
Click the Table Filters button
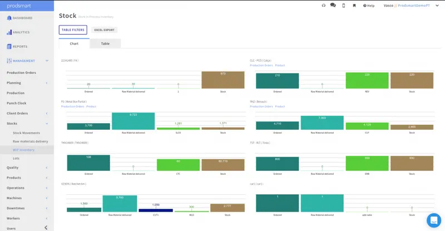click(73, 30)
